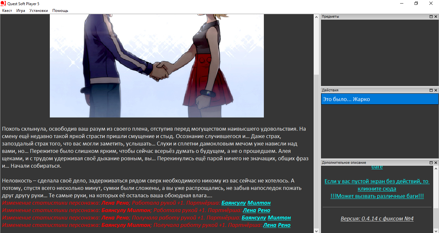Open the Квест menu
The width and height of the screenshot is (439, 233).
(x=7, y=11)
